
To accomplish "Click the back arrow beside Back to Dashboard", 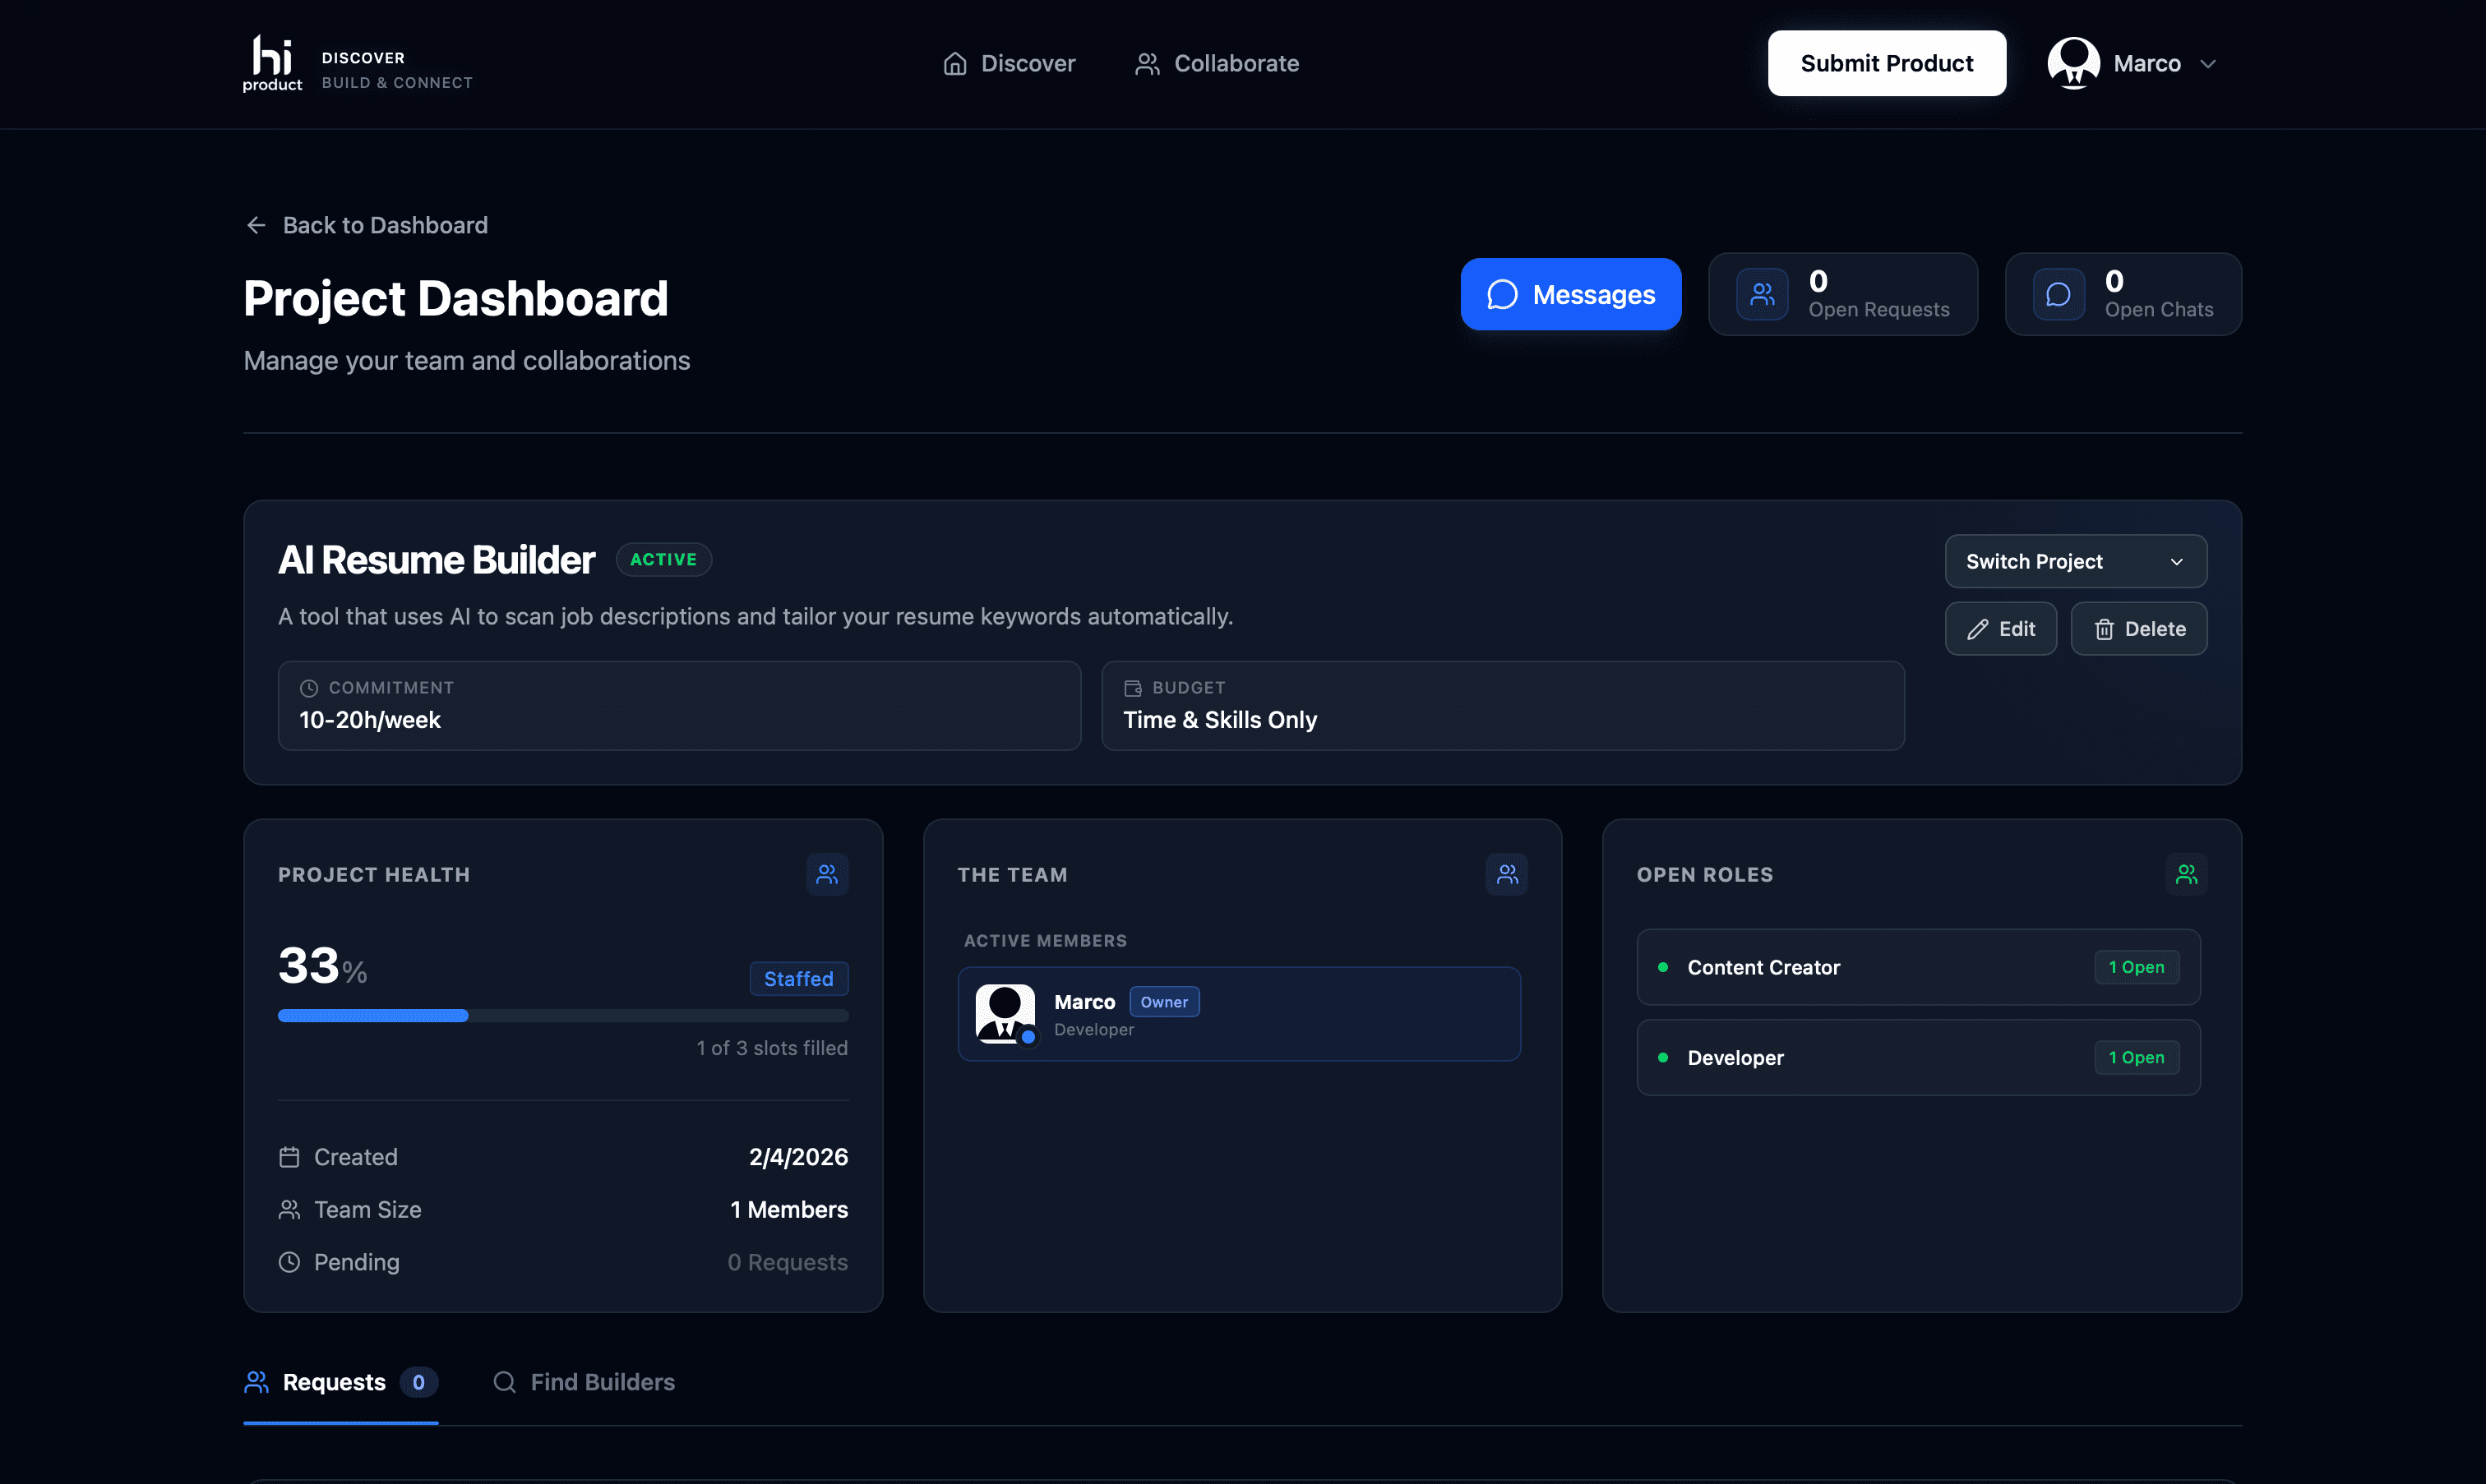I will (256, 225).
